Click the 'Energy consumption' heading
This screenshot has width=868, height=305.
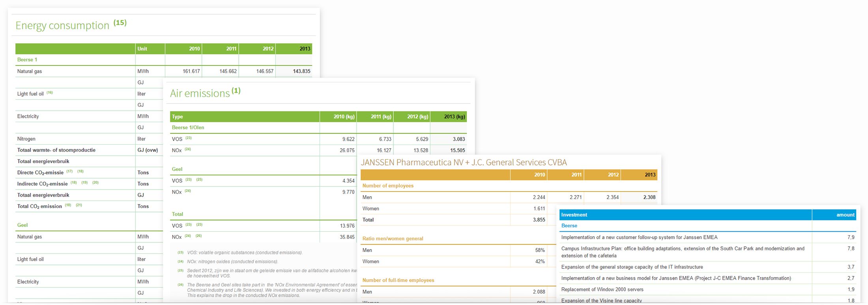click(62, 26)
